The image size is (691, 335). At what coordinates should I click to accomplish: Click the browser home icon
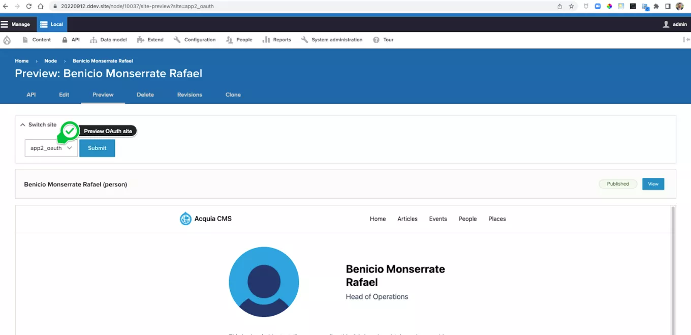coord(41,7)
